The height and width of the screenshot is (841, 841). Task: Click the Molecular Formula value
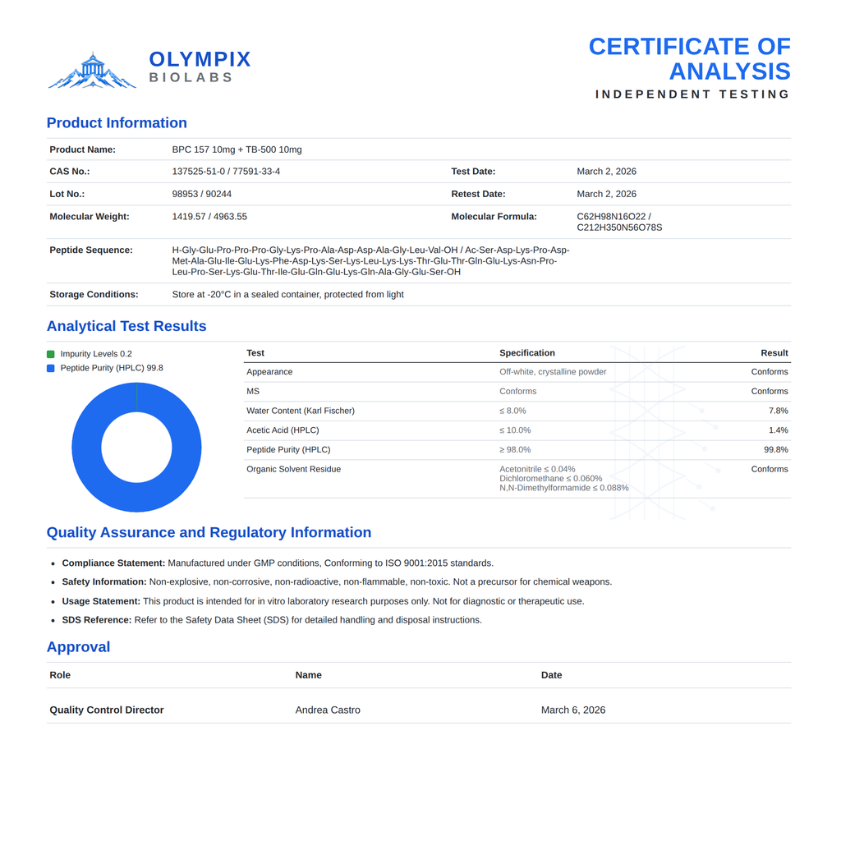[619, 222]
